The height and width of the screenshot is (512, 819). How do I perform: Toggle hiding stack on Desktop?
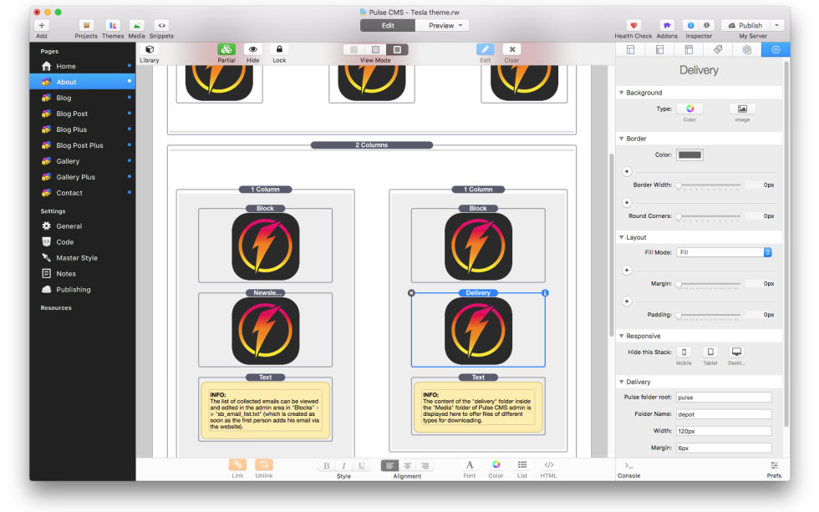coord(736,352)
